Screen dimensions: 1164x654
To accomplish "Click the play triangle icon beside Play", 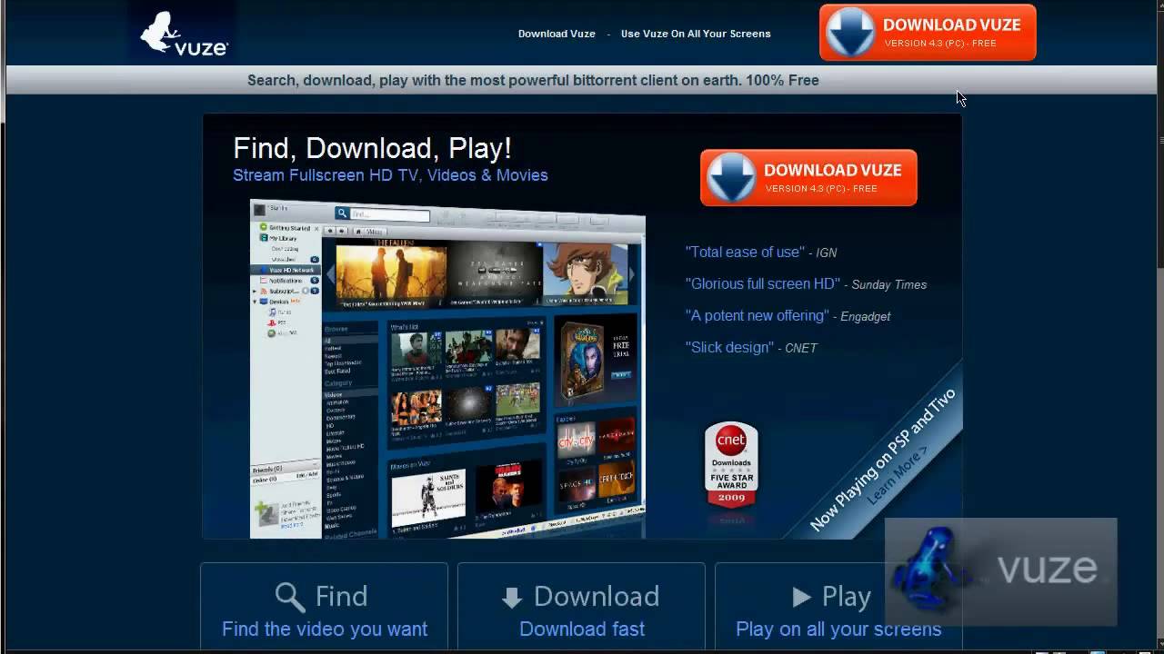I will point(801,597).
